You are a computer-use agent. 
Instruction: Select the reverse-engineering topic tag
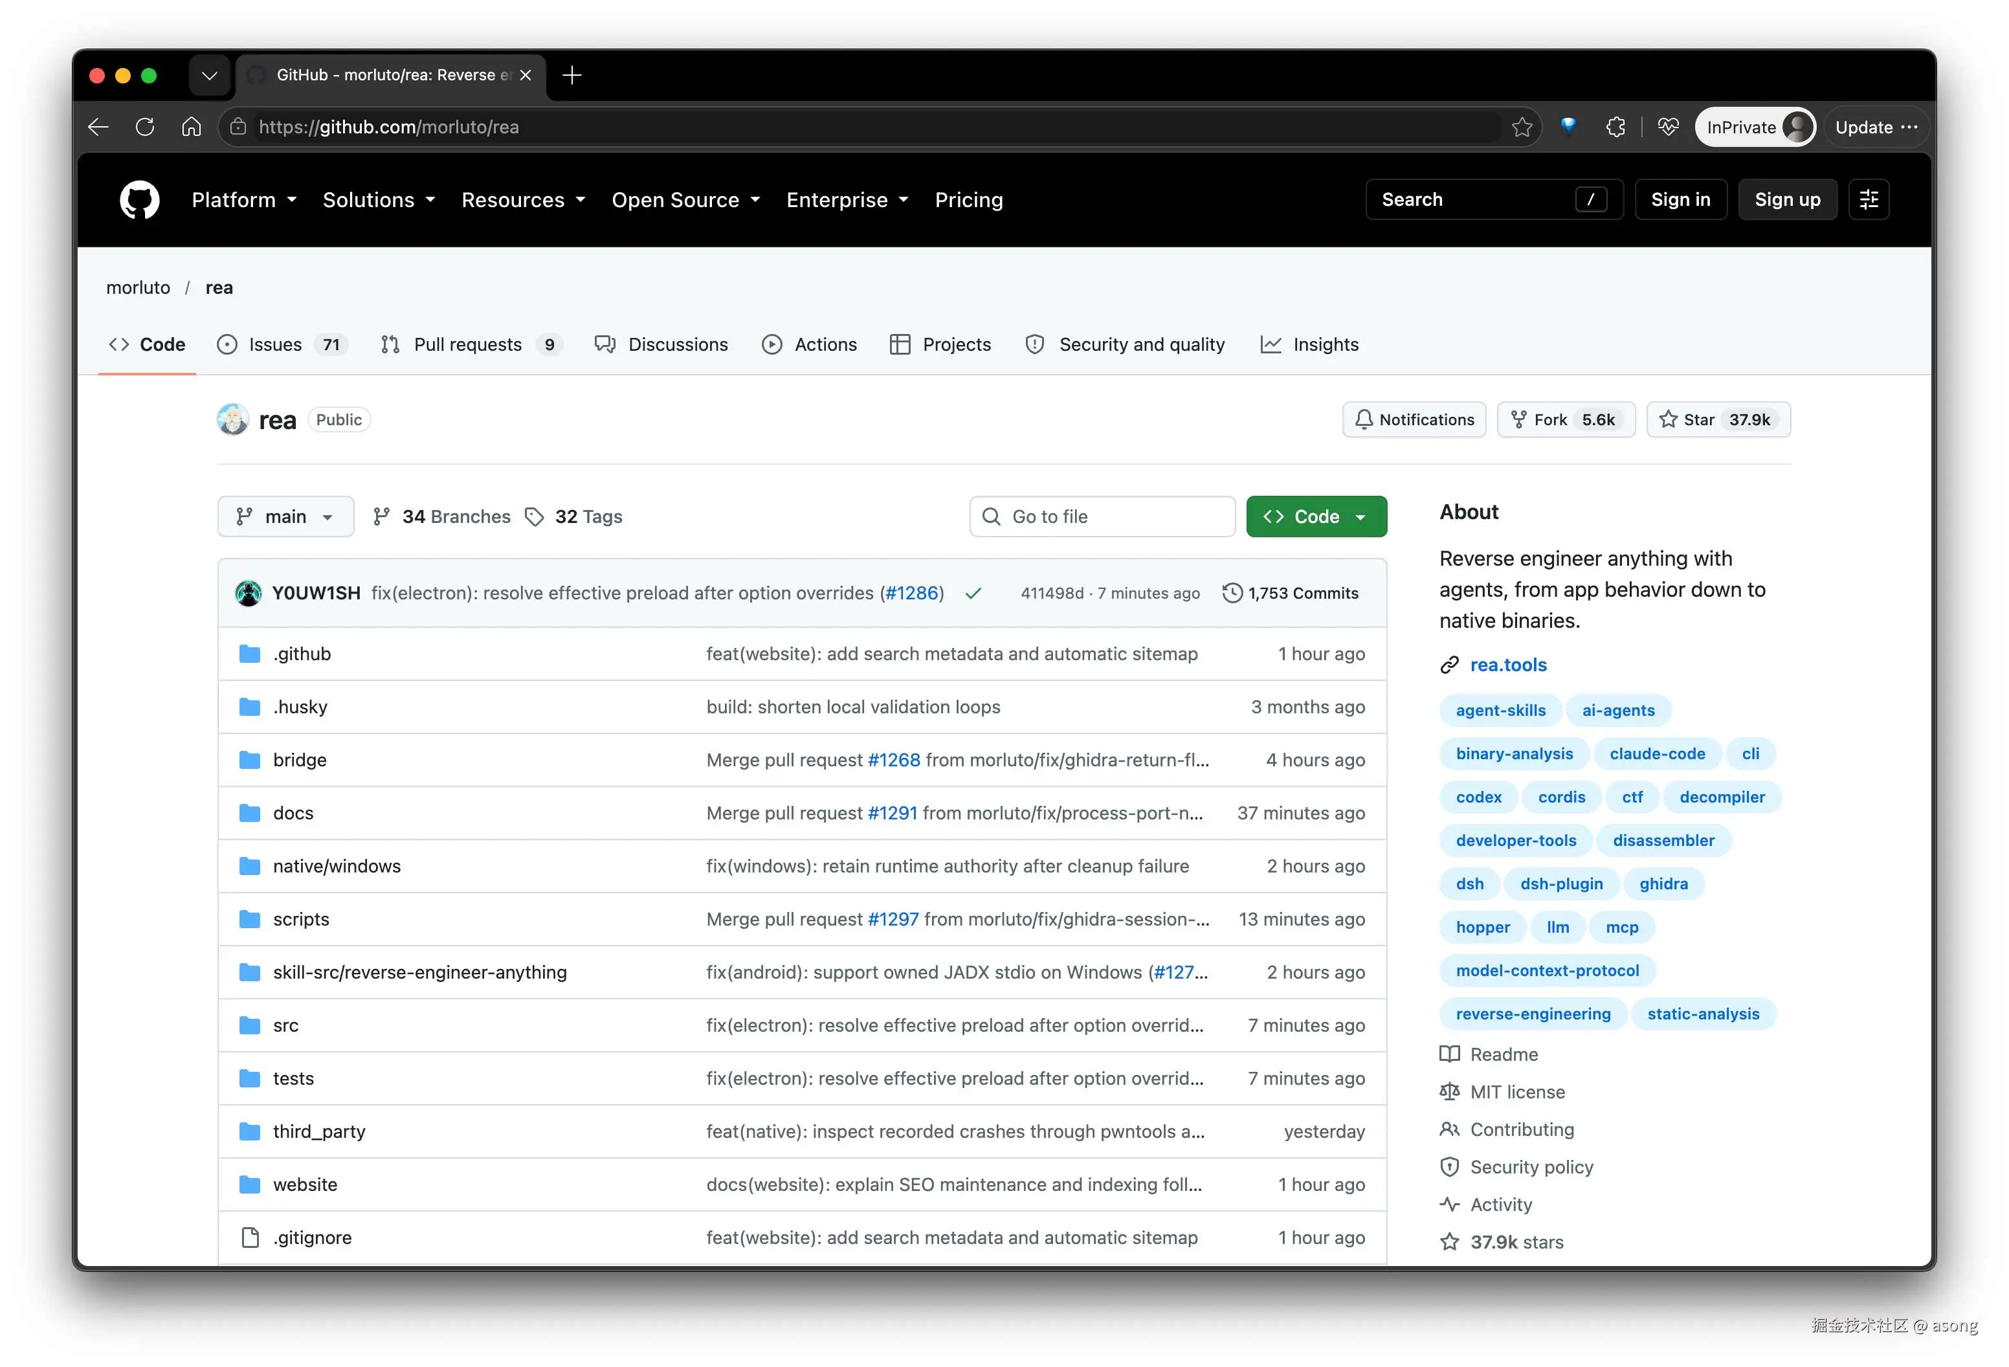1533,1014
